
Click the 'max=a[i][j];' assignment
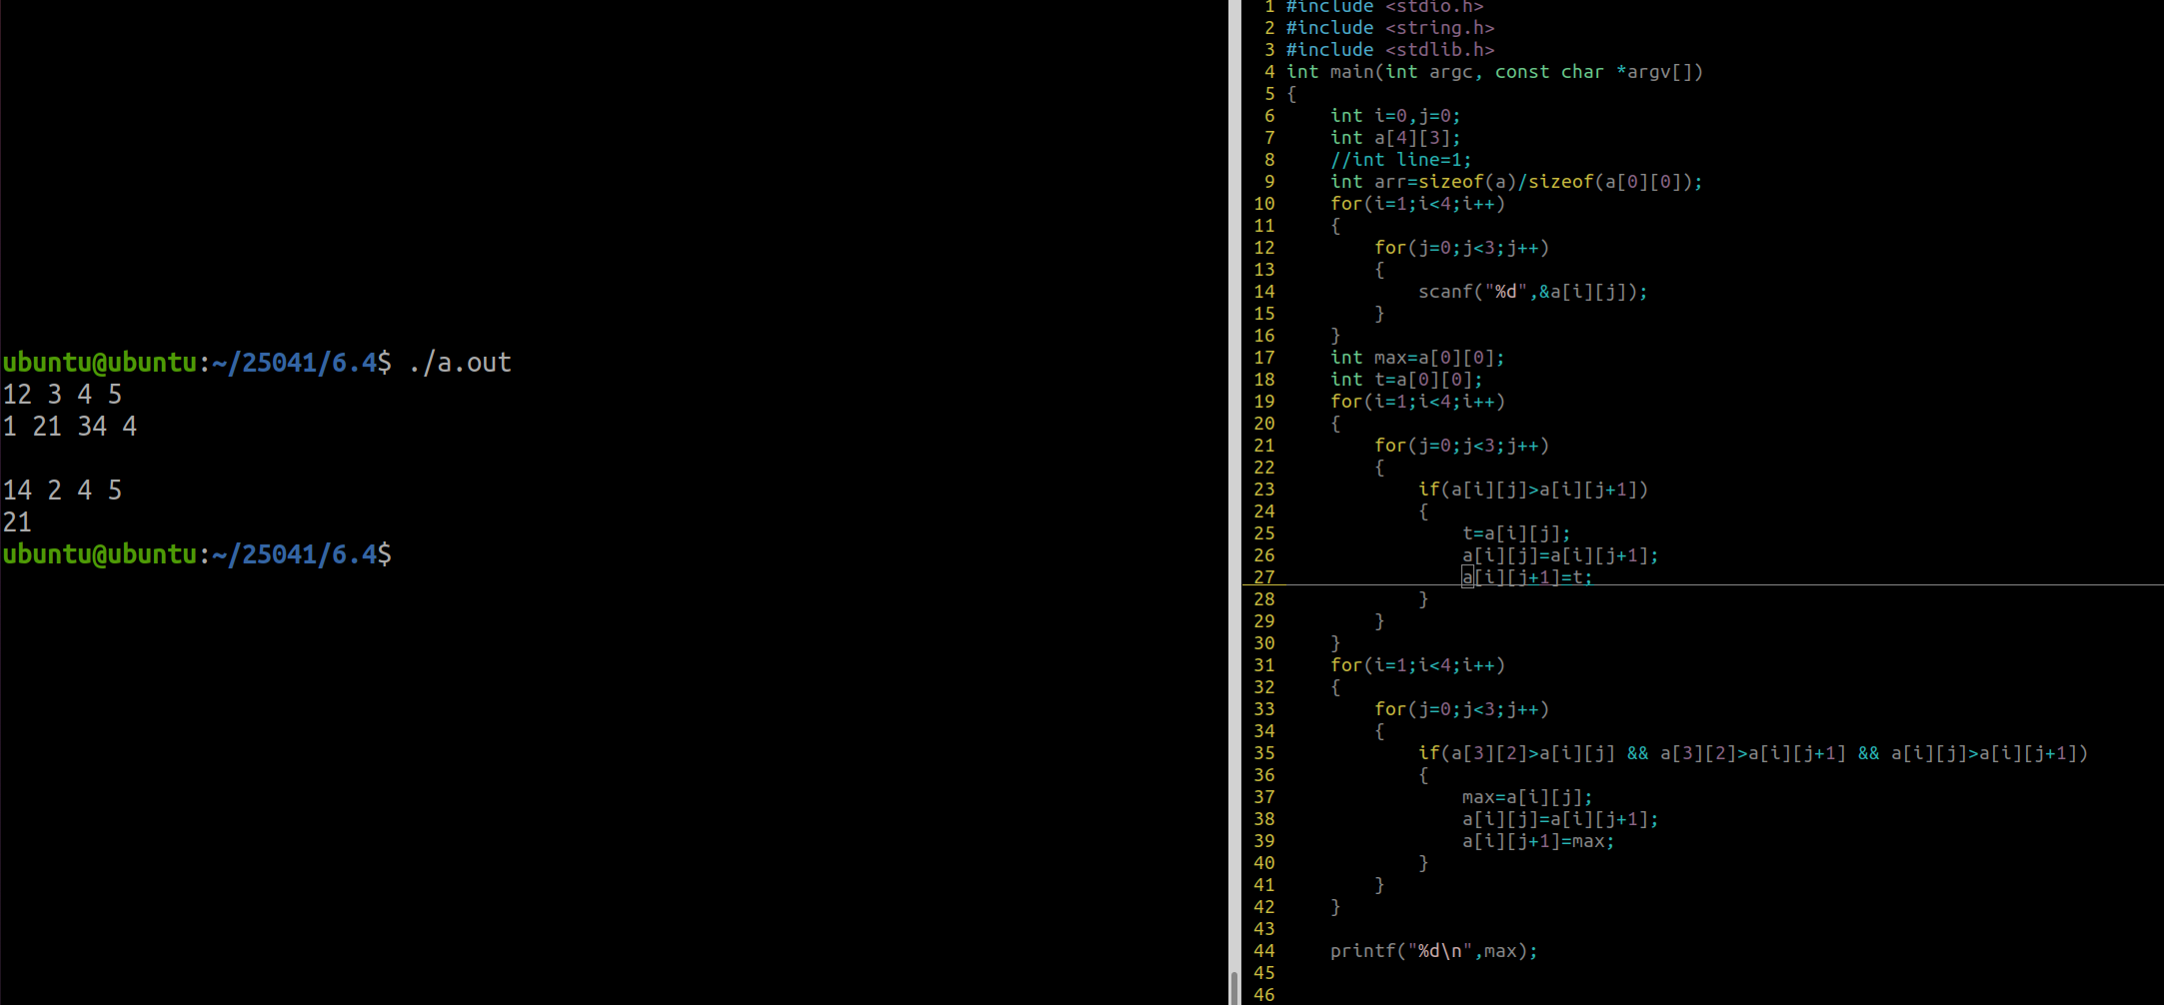pyautogui.click(x=1527, y=797)
